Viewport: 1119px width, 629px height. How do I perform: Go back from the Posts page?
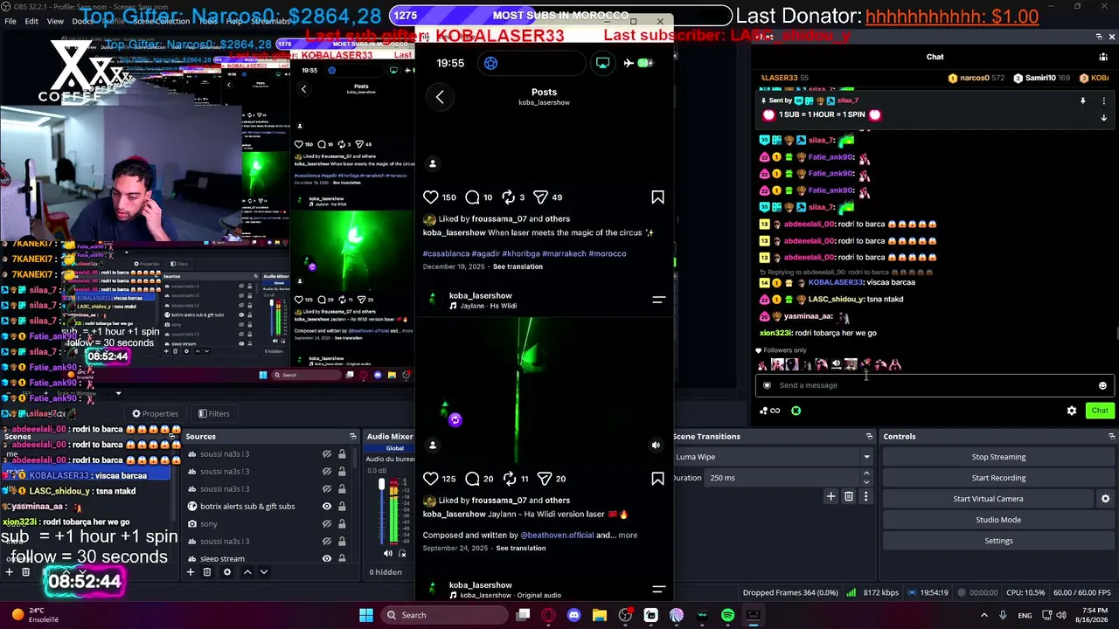click(440, 97)
